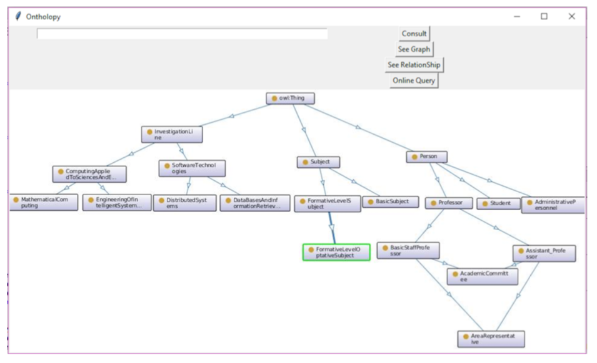Minimize the Onthology window
This screenshot has height=363, width=597.
516,16
